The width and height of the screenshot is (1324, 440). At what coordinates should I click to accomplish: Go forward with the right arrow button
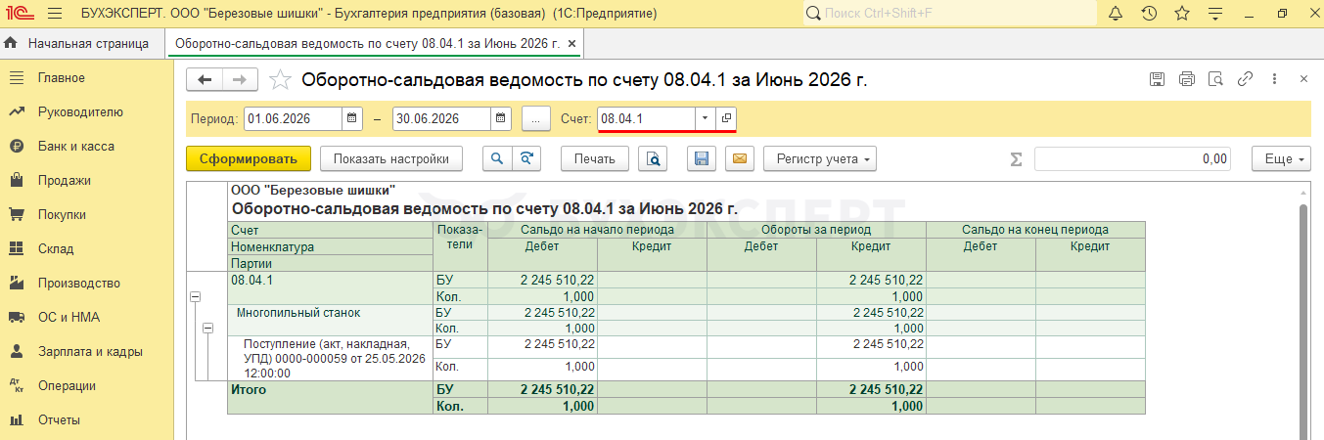241,80
